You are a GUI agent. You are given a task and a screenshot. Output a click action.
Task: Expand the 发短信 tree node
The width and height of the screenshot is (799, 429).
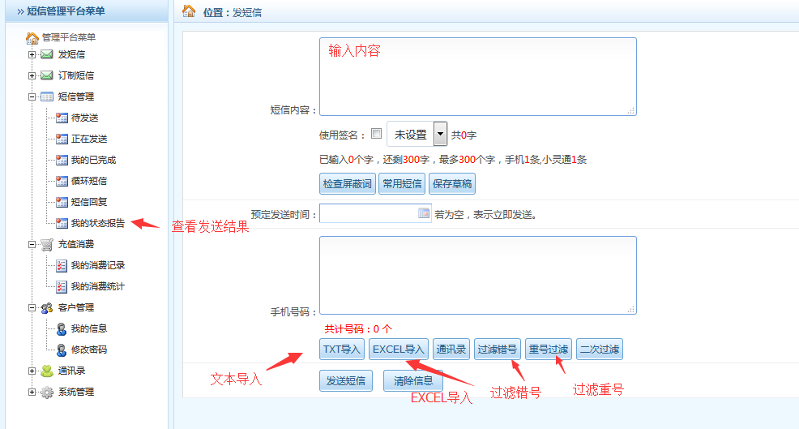[x=32, y=54]
